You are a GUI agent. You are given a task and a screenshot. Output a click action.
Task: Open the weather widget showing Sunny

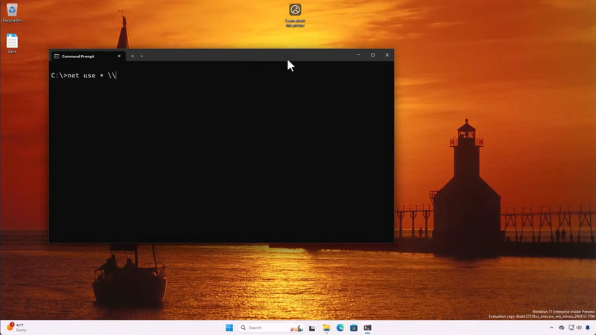(x=16, y=328)
